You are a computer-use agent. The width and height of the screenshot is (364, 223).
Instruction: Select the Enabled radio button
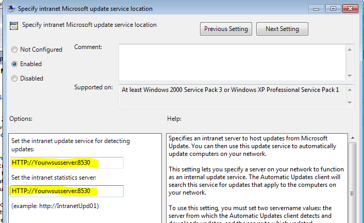14,64
